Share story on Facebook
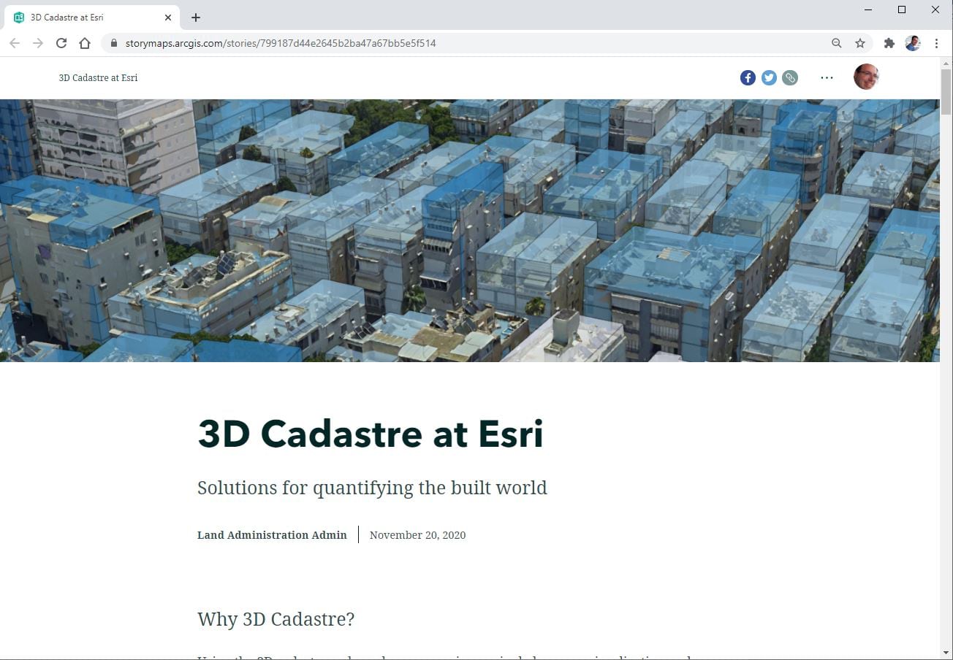Image resolution: width=953 pixels, height=660 pixels. point(748,77)
